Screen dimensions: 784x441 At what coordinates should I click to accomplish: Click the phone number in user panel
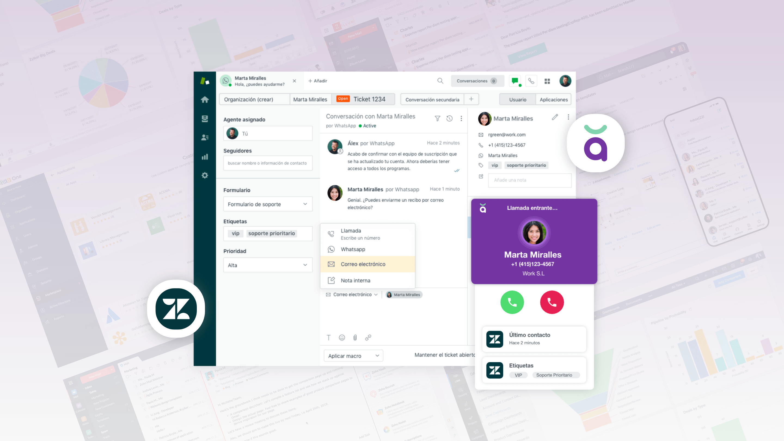[507, 145]
